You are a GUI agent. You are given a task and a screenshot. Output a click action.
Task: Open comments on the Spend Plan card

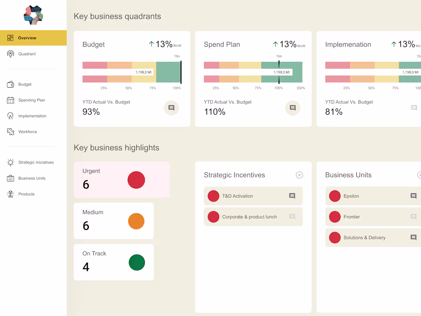click(293, 108)
